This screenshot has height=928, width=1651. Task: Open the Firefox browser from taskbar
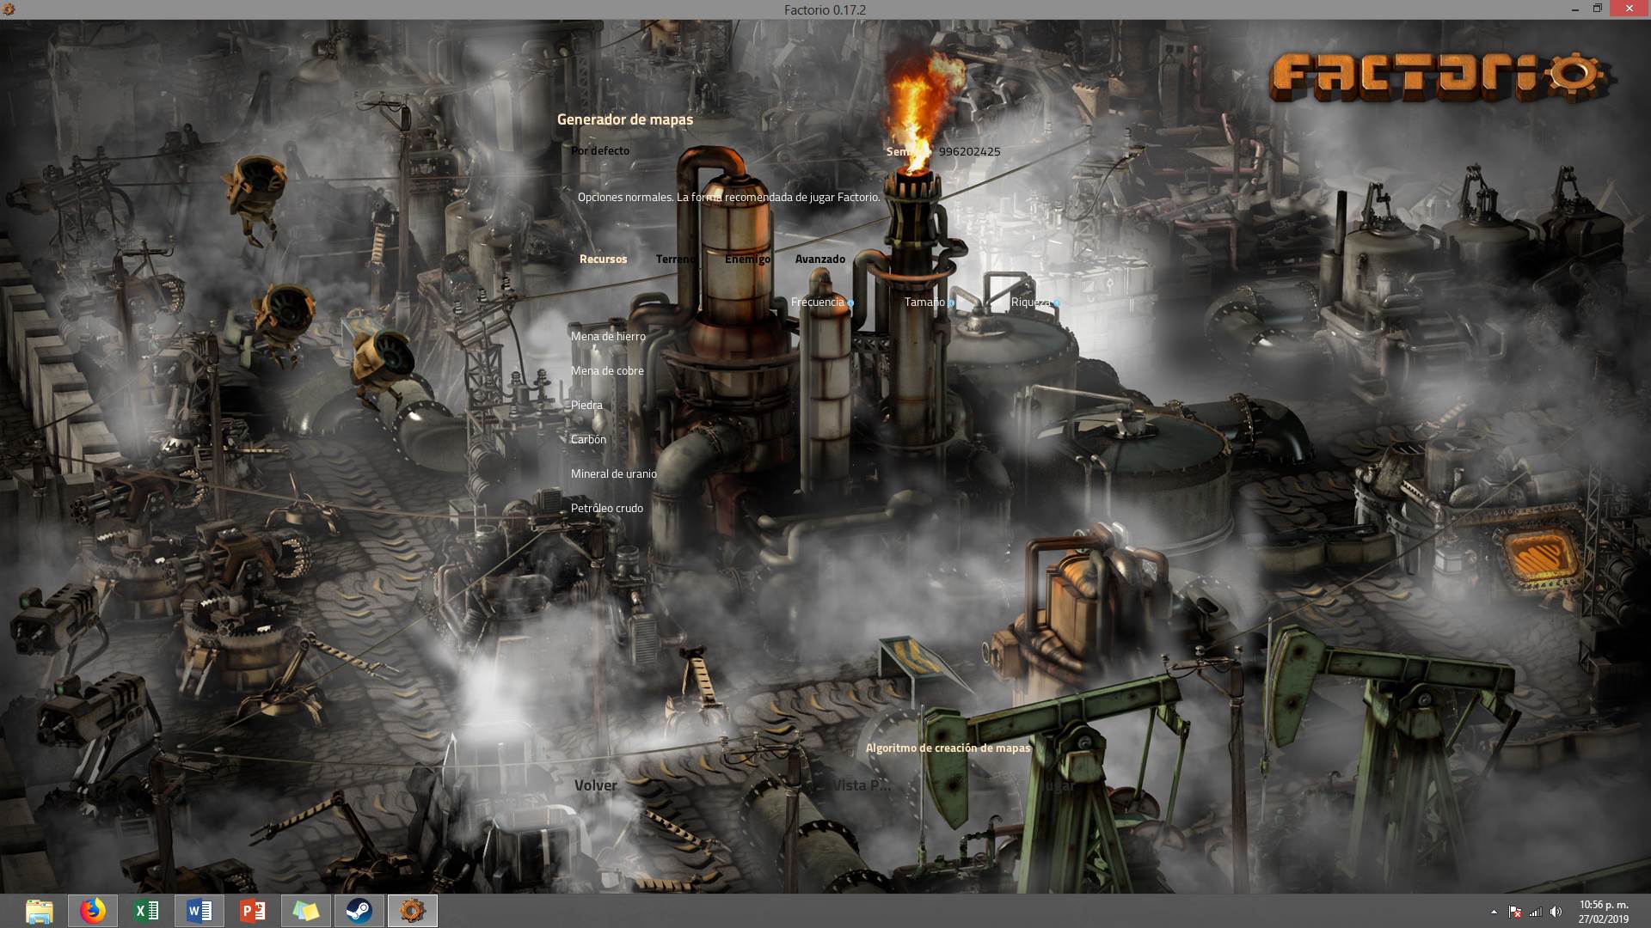coord(93,911)
